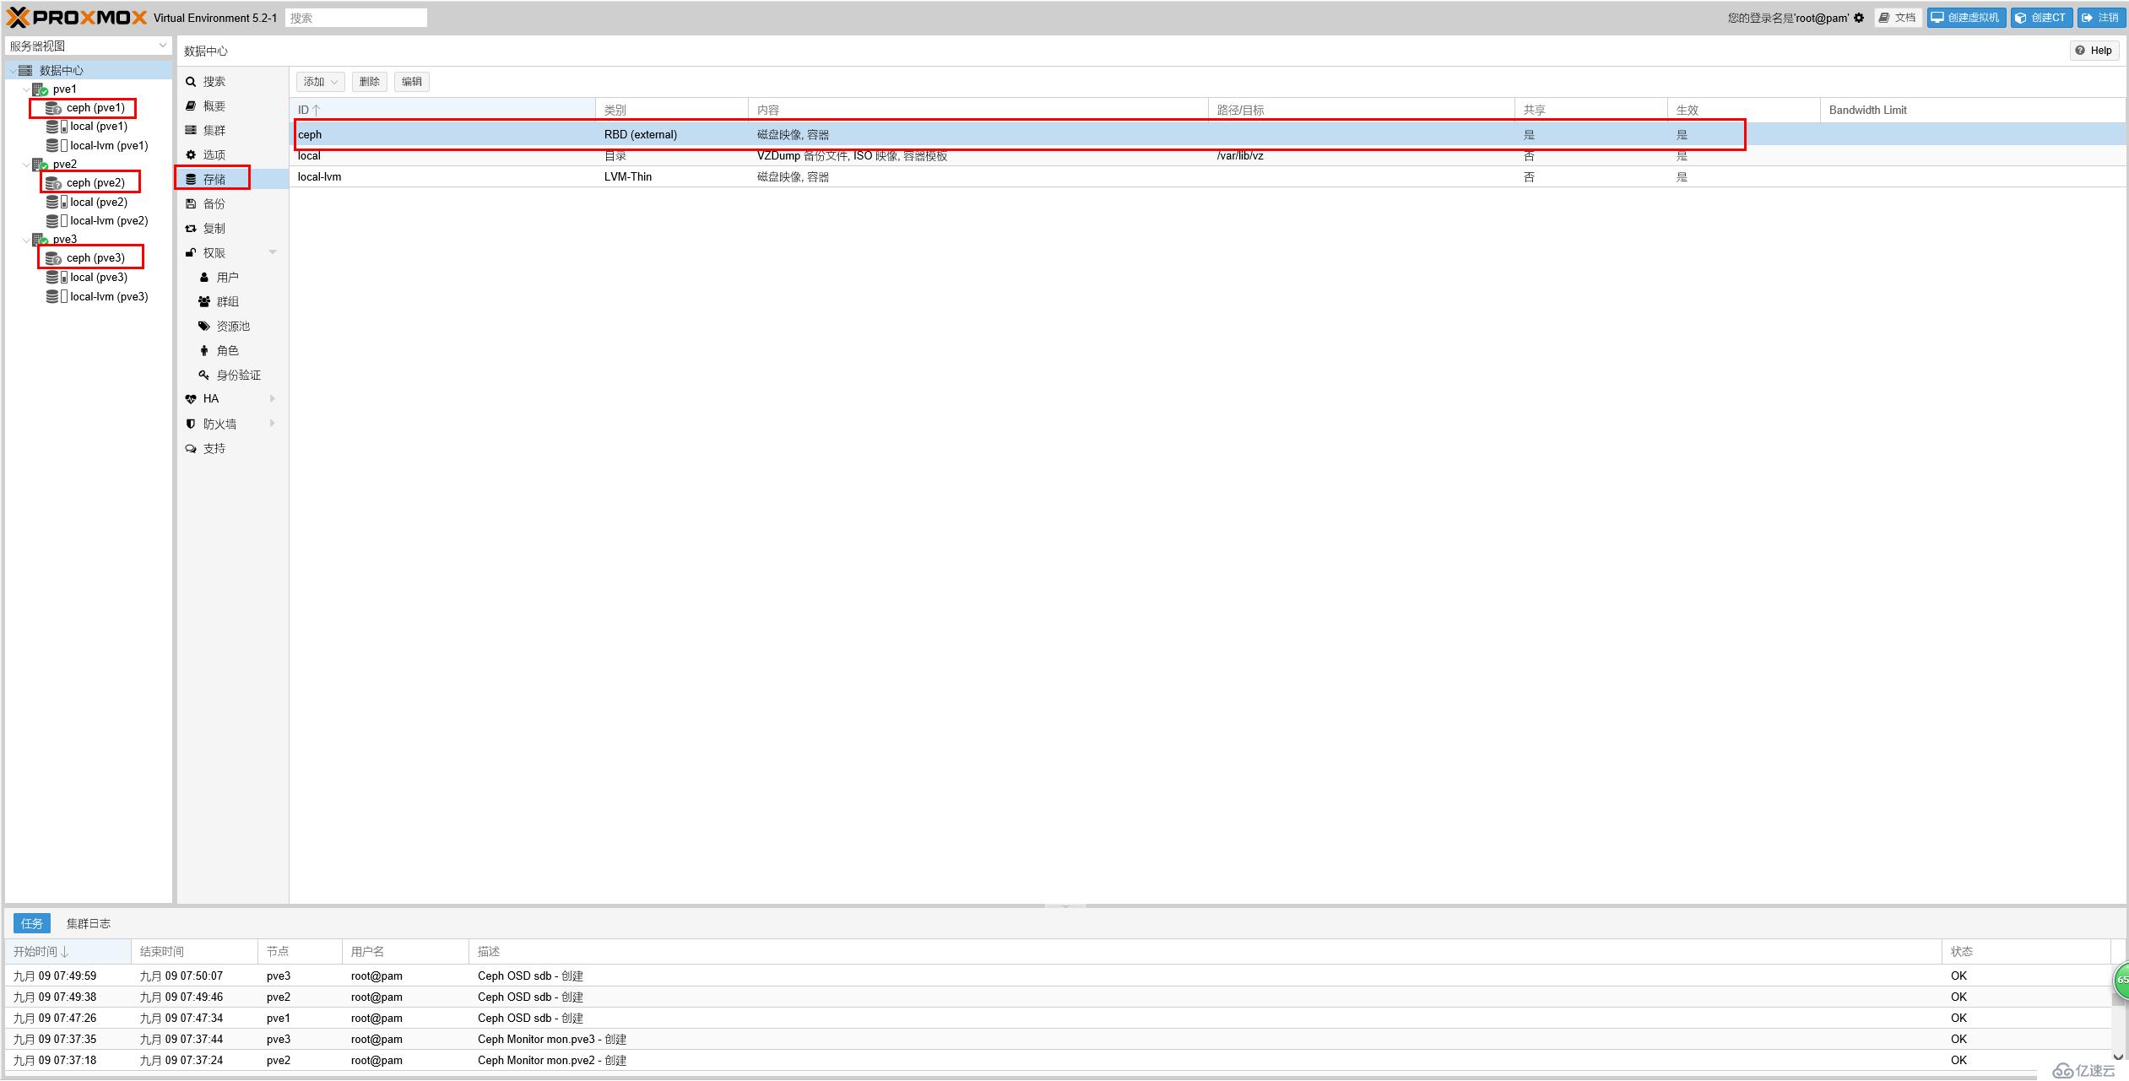The height and width of the screenshot is (1081, 2129).
Task: Sort by the ID column header
Action: [442, 110]
